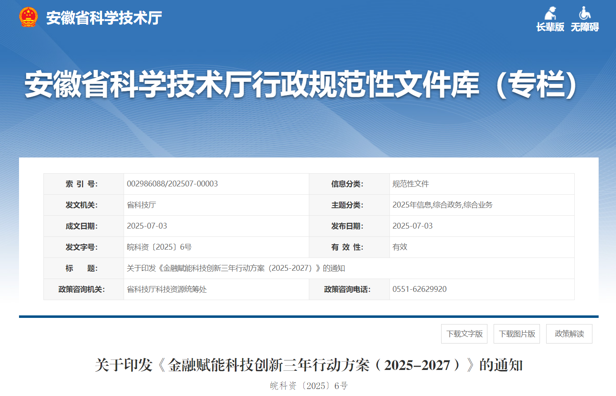
Task: Click the 长辈版 label under its icon
Action: click(x=551, y=26)
